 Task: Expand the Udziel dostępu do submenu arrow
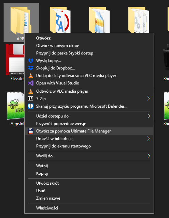149,116
